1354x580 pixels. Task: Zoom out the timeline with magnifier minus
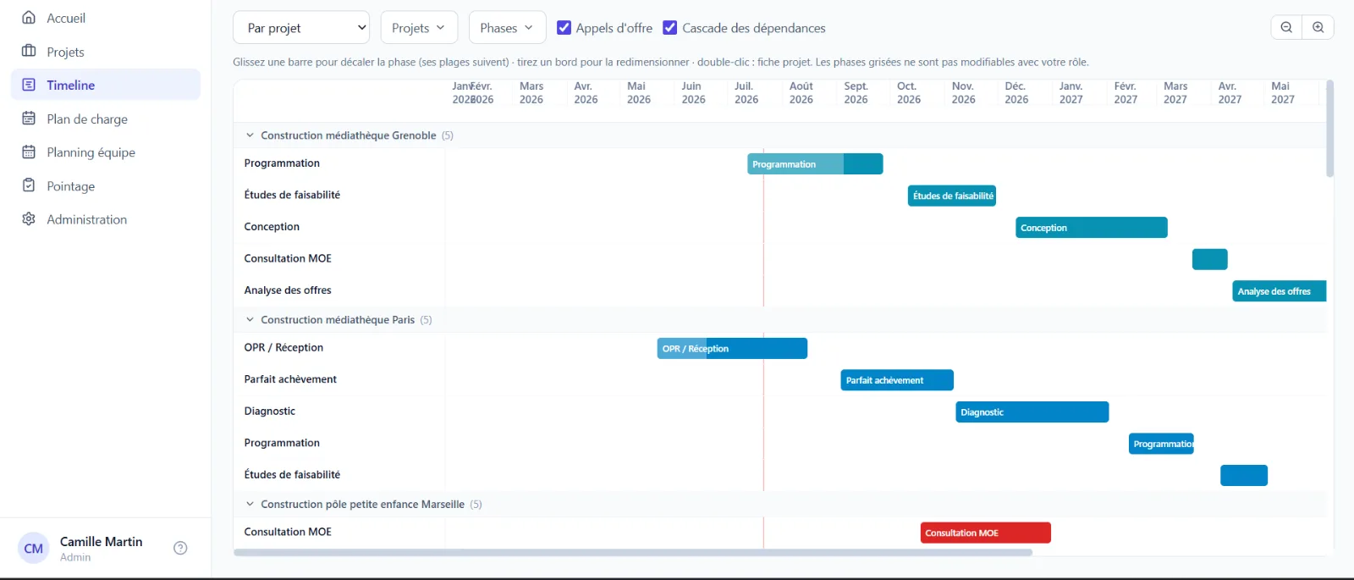point(1286,27)
